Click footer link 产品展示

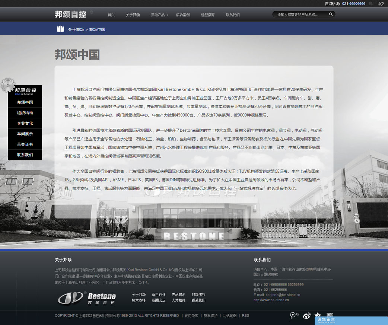(x=178, y=294)
